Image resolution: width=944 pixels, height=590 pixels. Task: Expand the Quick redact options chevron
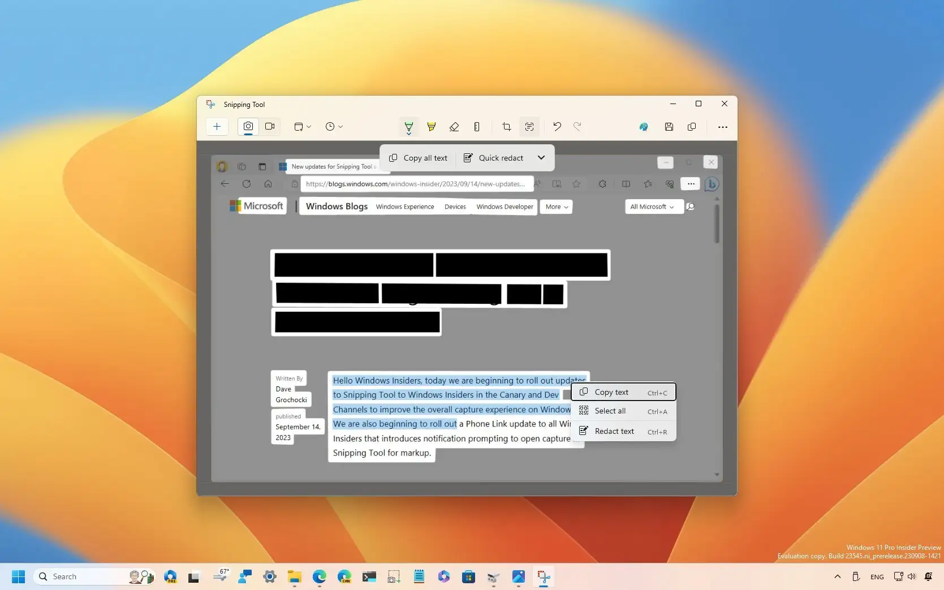click(541, 158)
